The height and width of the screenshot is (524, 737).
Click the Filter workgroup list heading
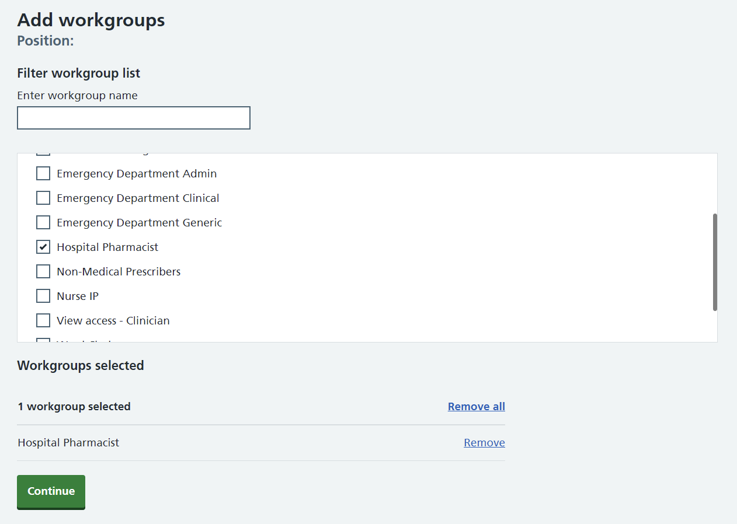pos(79,73)
